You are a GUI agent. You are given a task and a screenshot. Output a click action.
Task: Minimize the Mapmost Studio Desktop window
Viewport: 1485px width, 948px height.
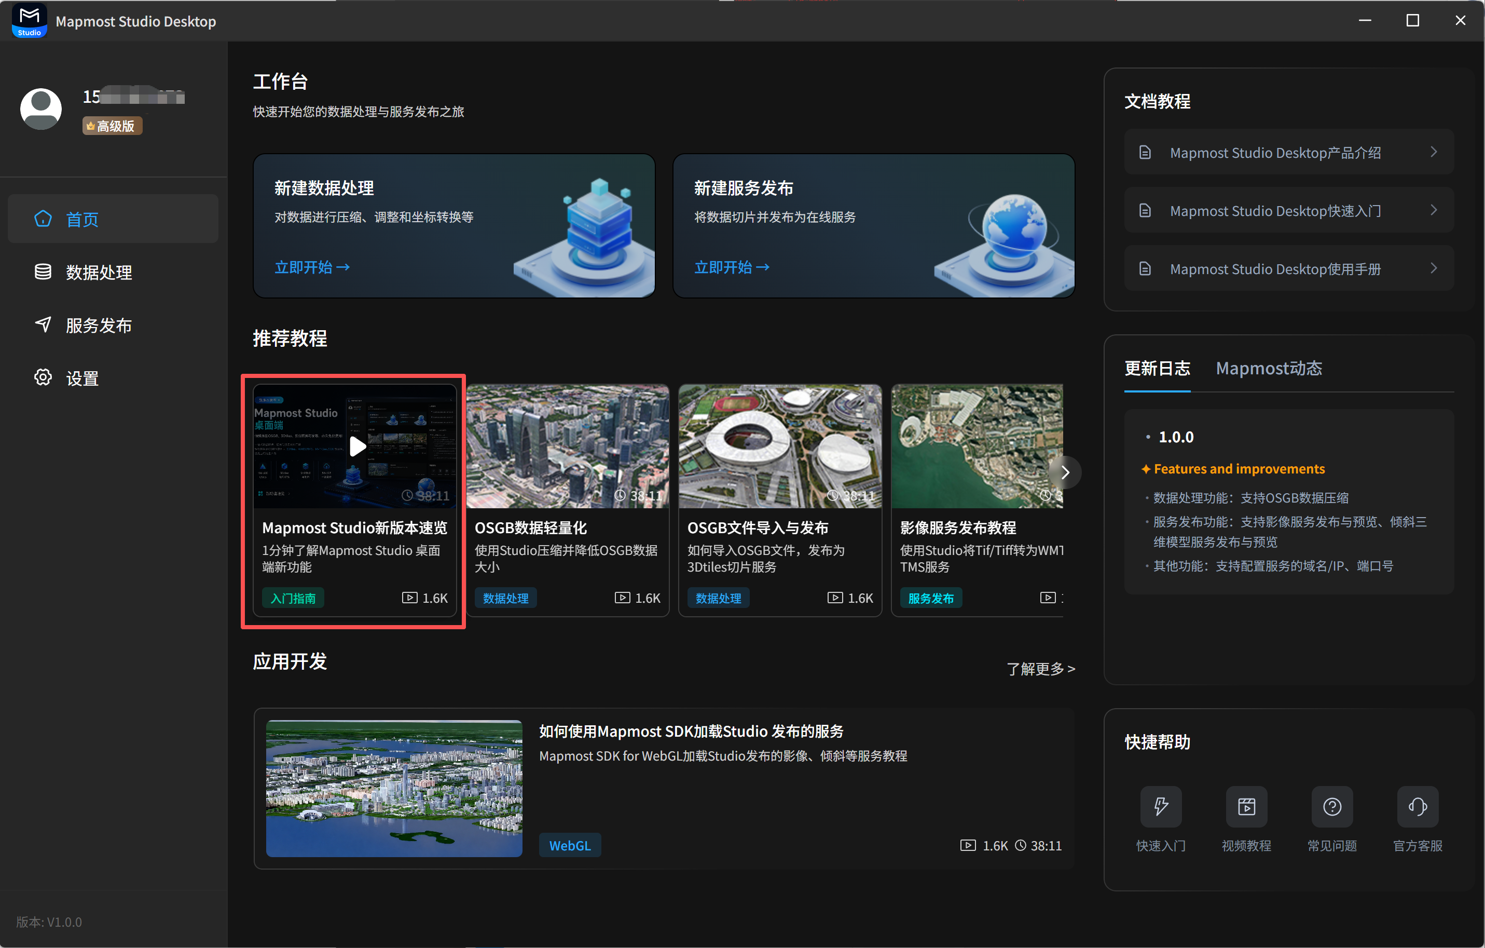pos(1365,20)
